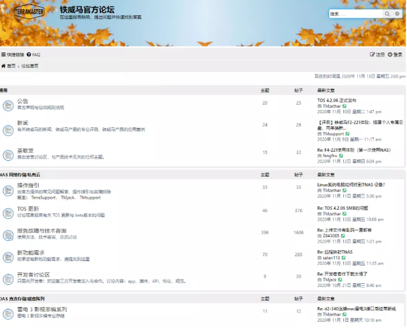Click the search magnifier button

point(387,13)
